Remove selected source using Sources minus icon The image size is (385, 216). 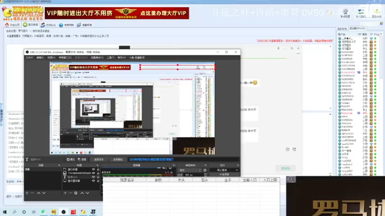tap(70, 193)
